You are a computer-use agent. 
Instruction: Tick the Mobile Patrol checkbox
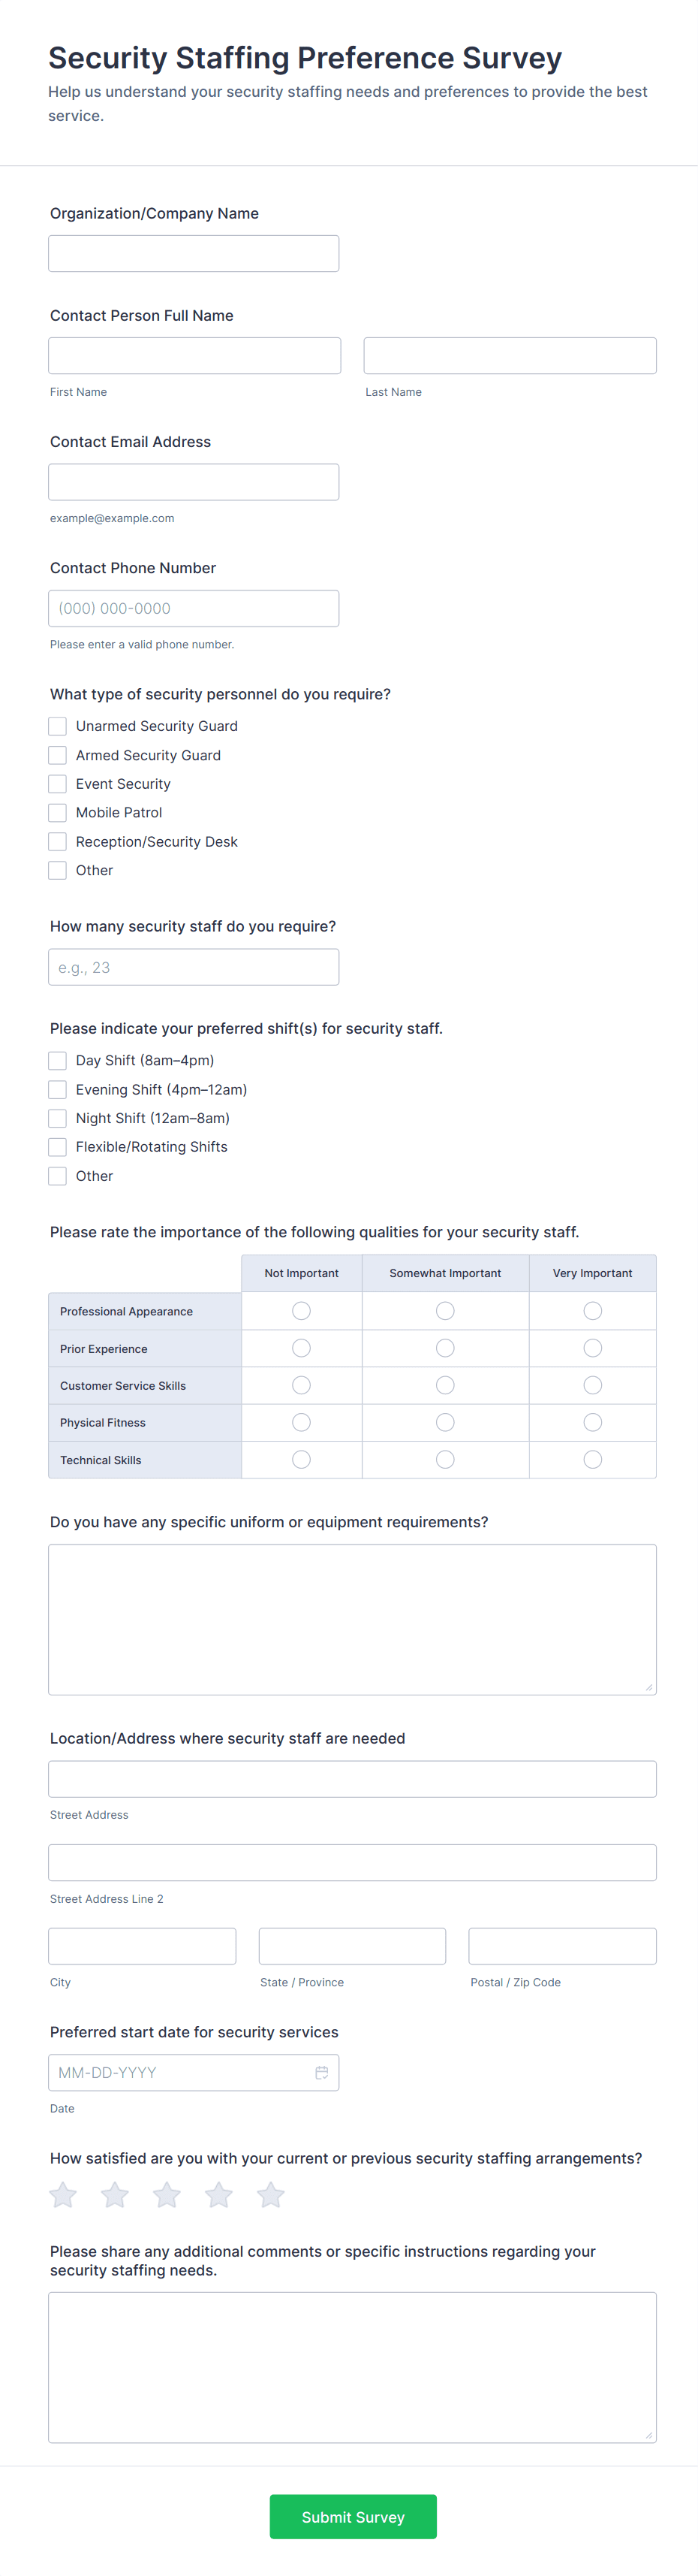click(58, 813)
